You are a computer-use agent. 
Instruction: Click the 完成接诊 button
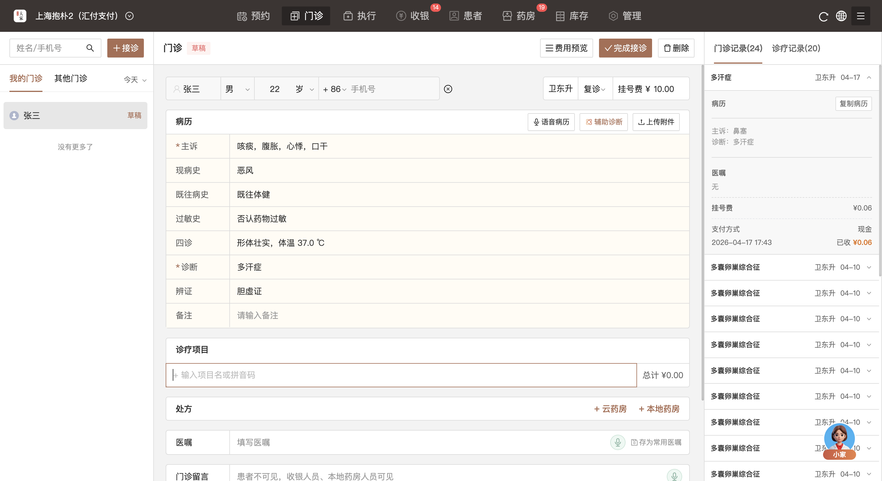(625, 48)
